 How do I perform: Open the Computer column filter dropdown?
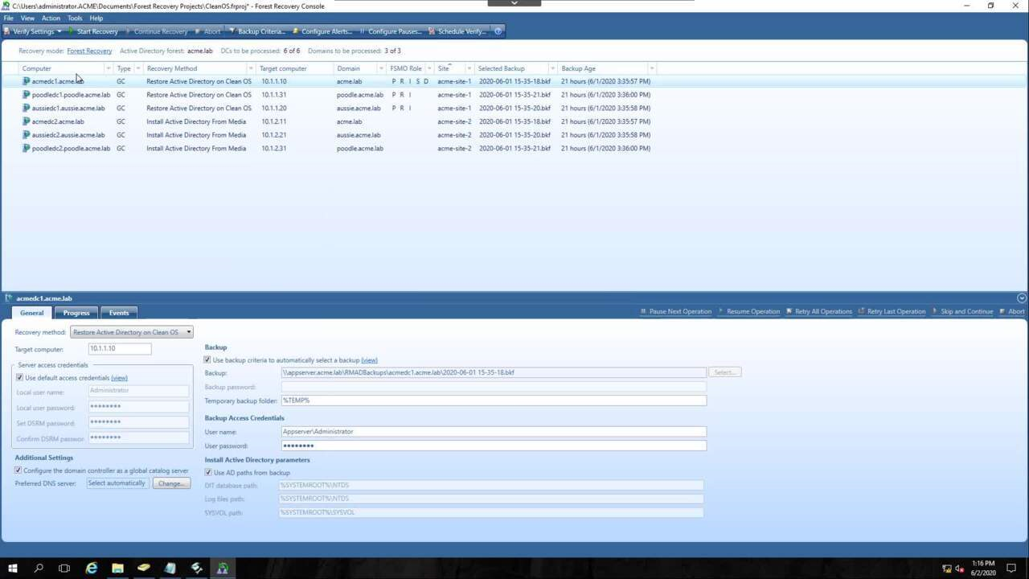109,68
